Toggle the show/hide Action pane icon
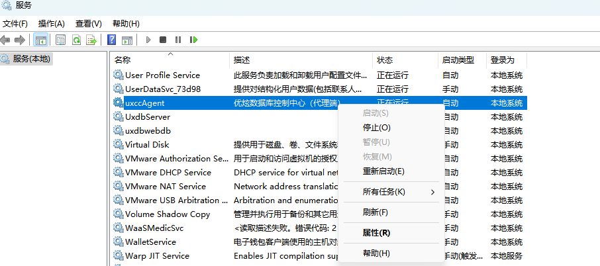This screenshot has height=266, width=600. pos(127,40)
